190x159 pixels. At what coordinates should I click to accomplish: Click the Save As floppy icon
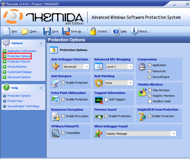(66, 31)
